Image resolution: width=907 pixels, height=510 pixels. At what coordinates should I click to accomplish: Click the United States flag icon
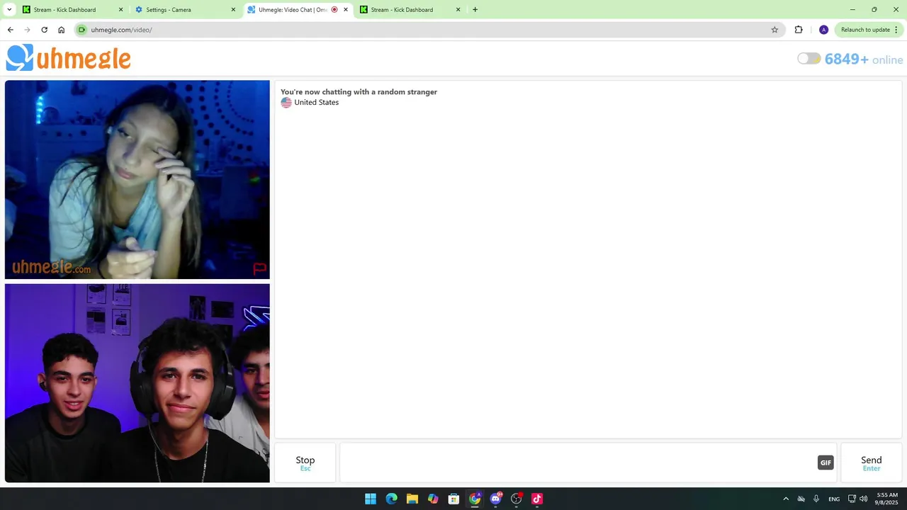click(x=286, y=103)
